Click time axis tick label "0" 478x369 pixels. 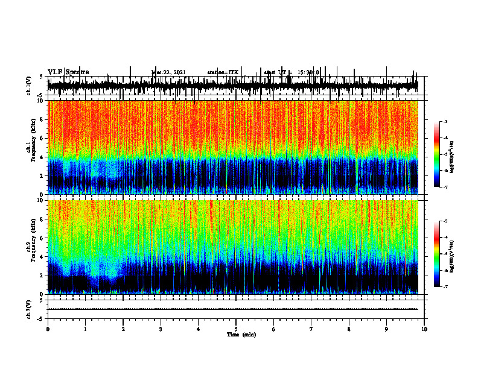pos(48,329)
